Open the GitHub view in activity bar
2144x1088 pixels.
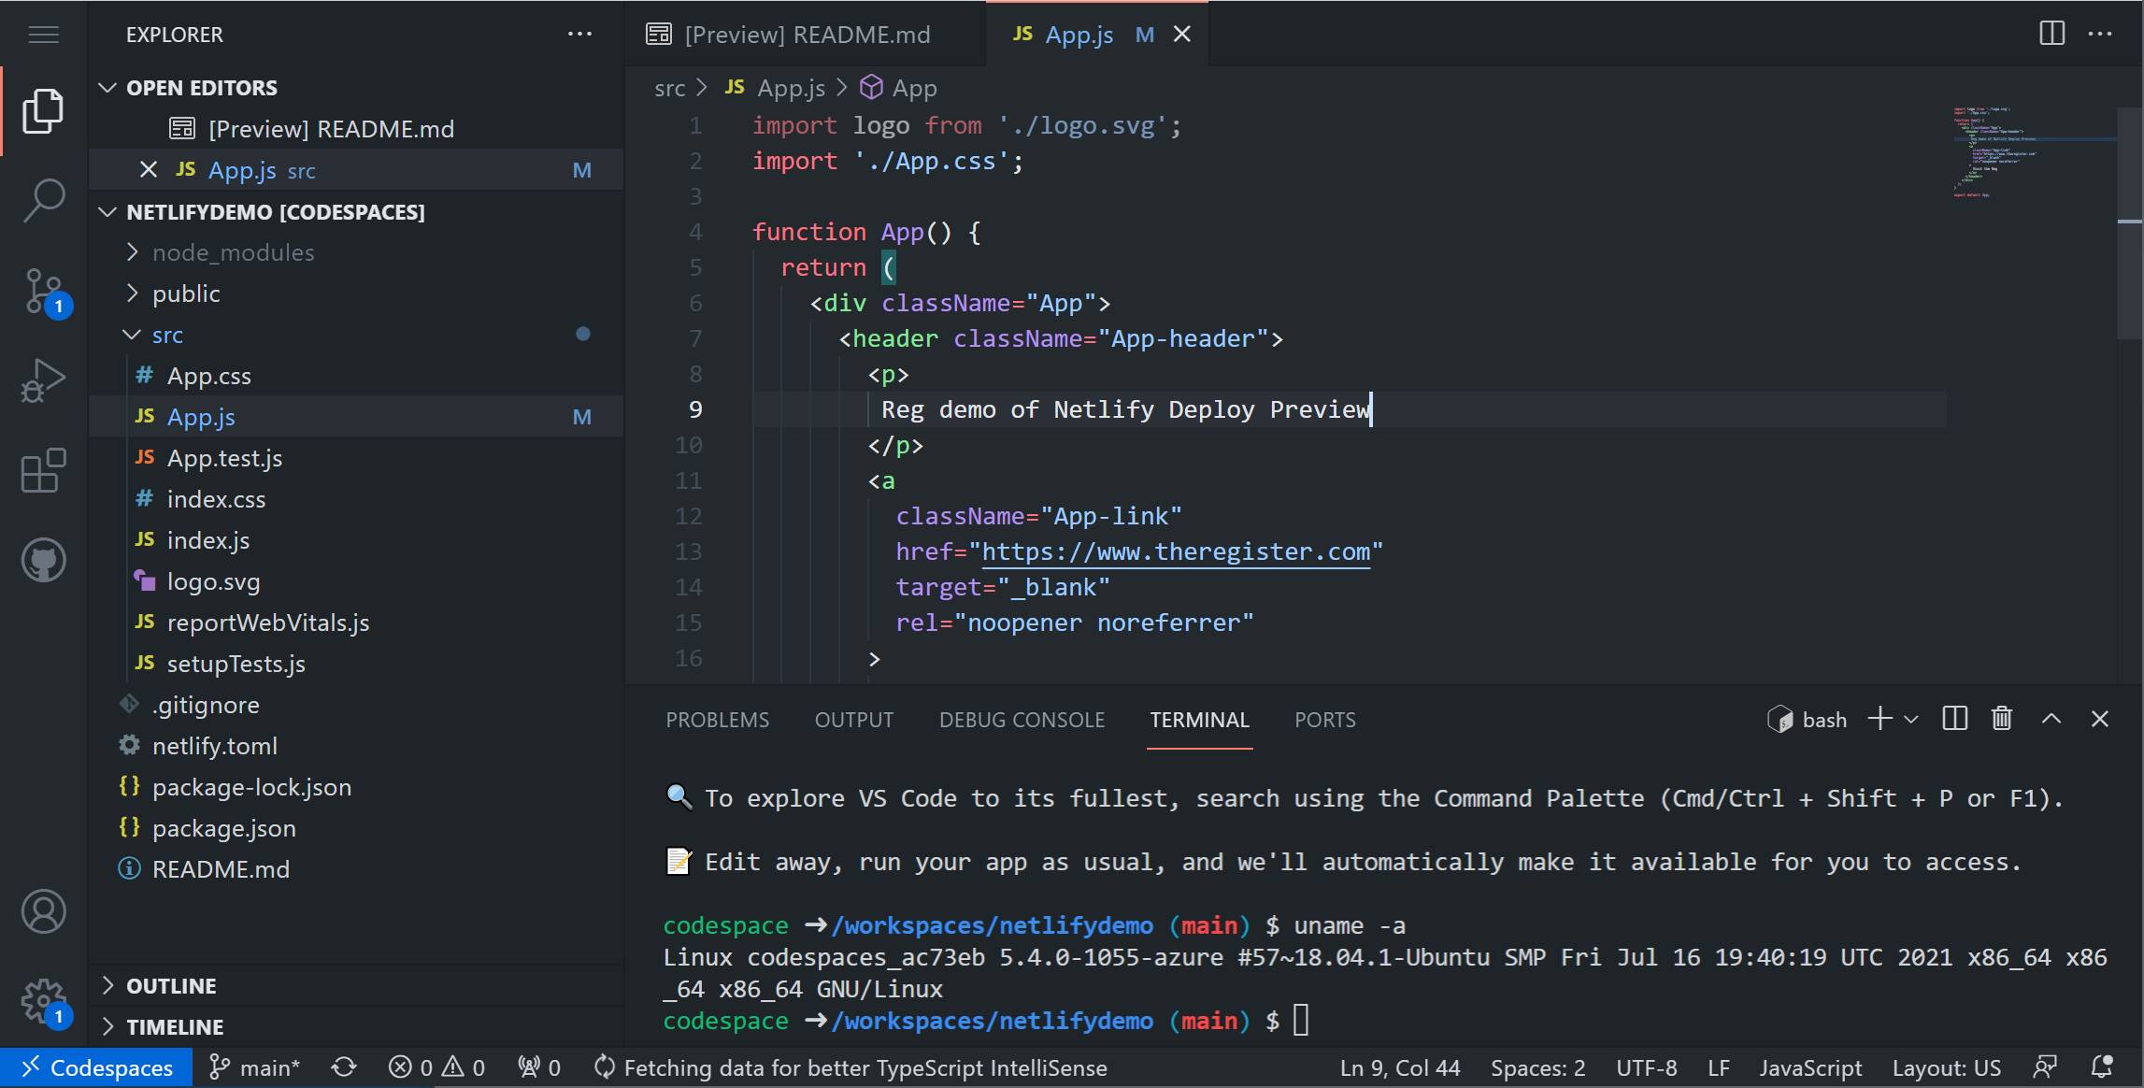pos(42,560)
